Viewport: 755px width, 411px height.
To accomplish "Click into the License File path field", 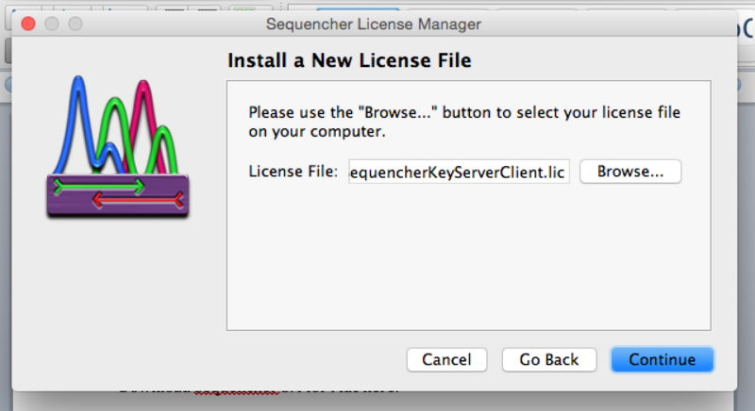I will click(x=459, y=172).
